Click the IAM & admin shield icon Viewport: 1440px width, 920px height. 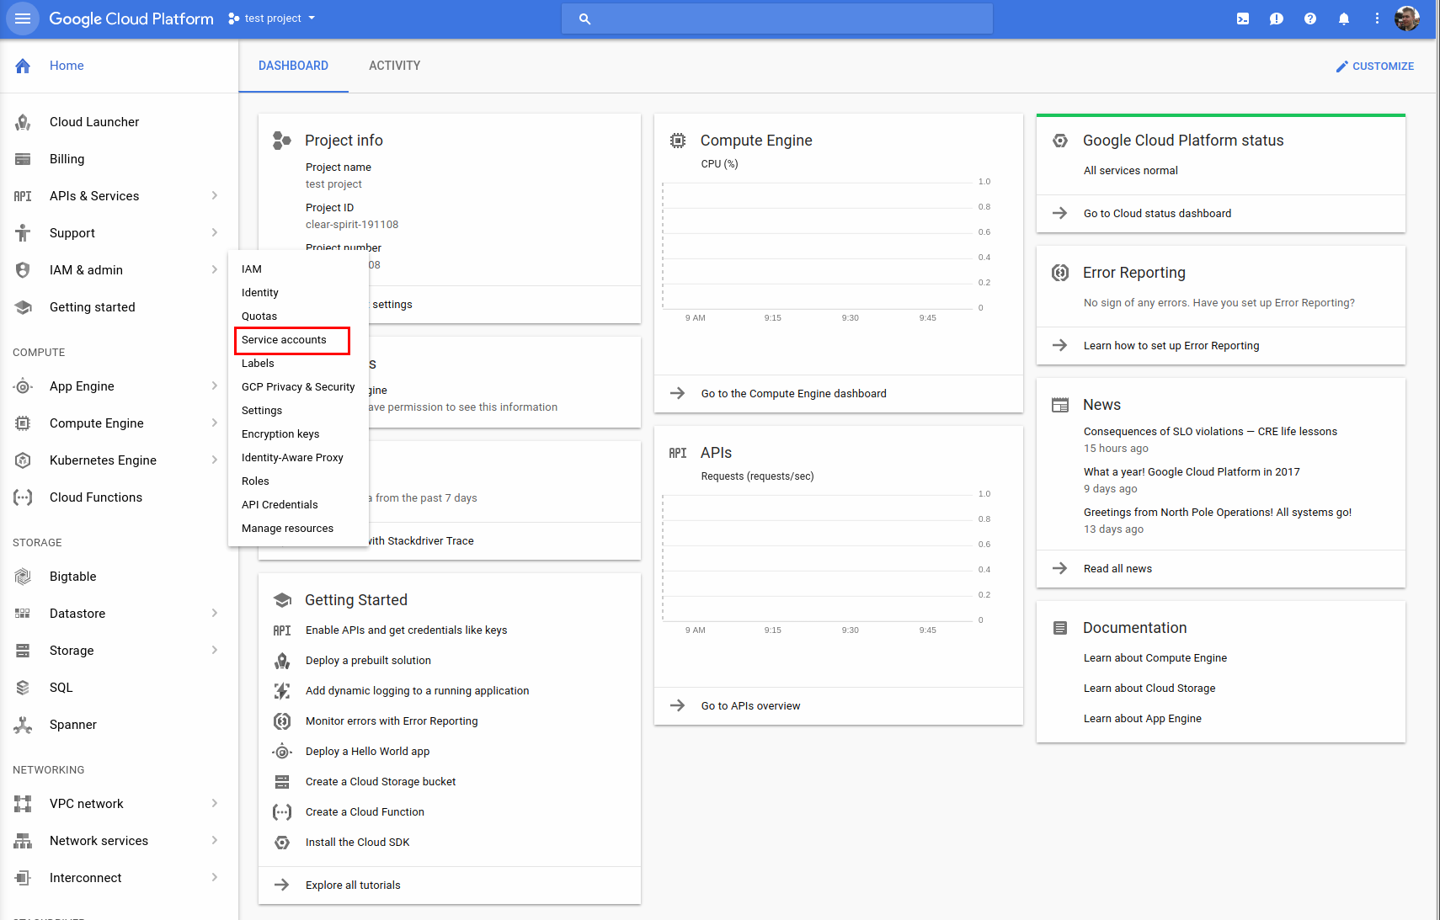coord(23,270)
